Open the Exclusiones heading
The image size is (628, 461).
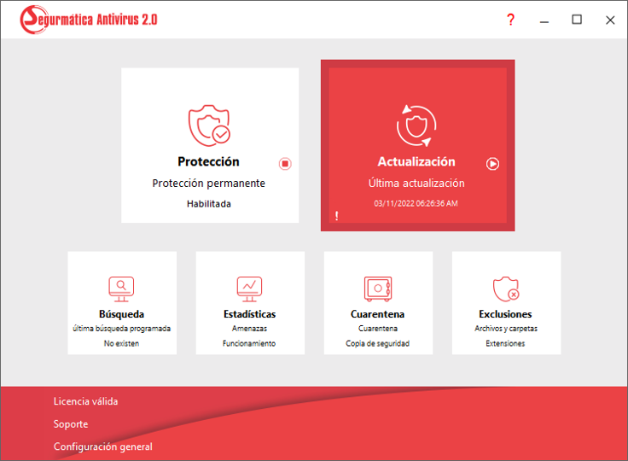pos(505,314)
